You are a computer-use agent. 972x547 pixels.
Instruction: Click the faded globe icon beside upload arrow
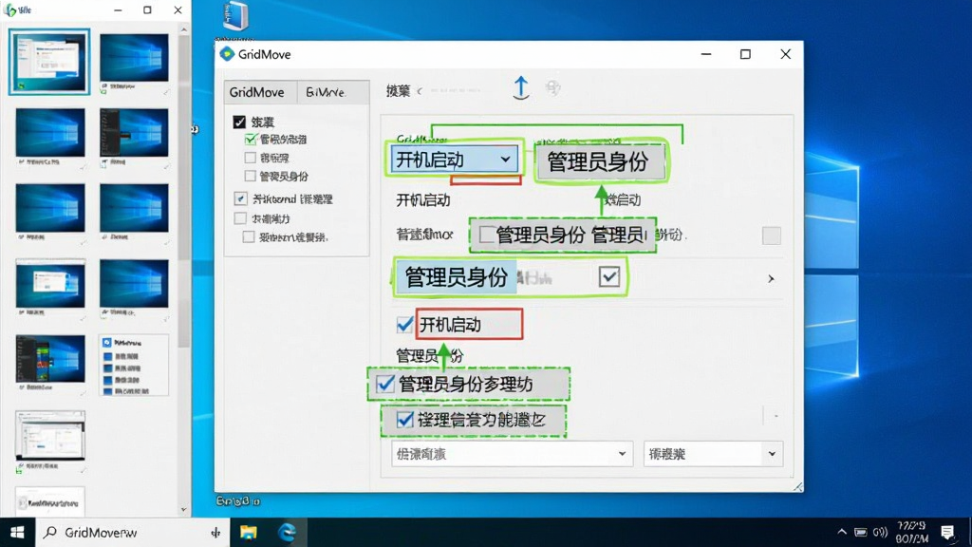pyautogui.click(x=553, y=88)
